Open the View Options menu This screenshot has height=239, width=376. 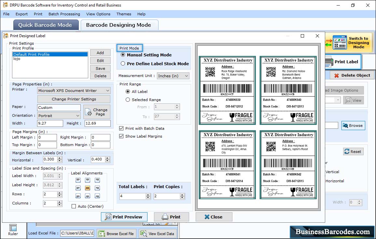[98, 14]
